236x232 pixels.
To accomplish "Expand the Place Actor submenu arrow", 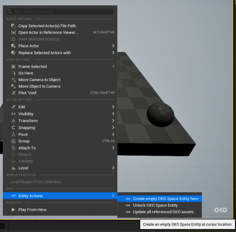I will (113, 46).
